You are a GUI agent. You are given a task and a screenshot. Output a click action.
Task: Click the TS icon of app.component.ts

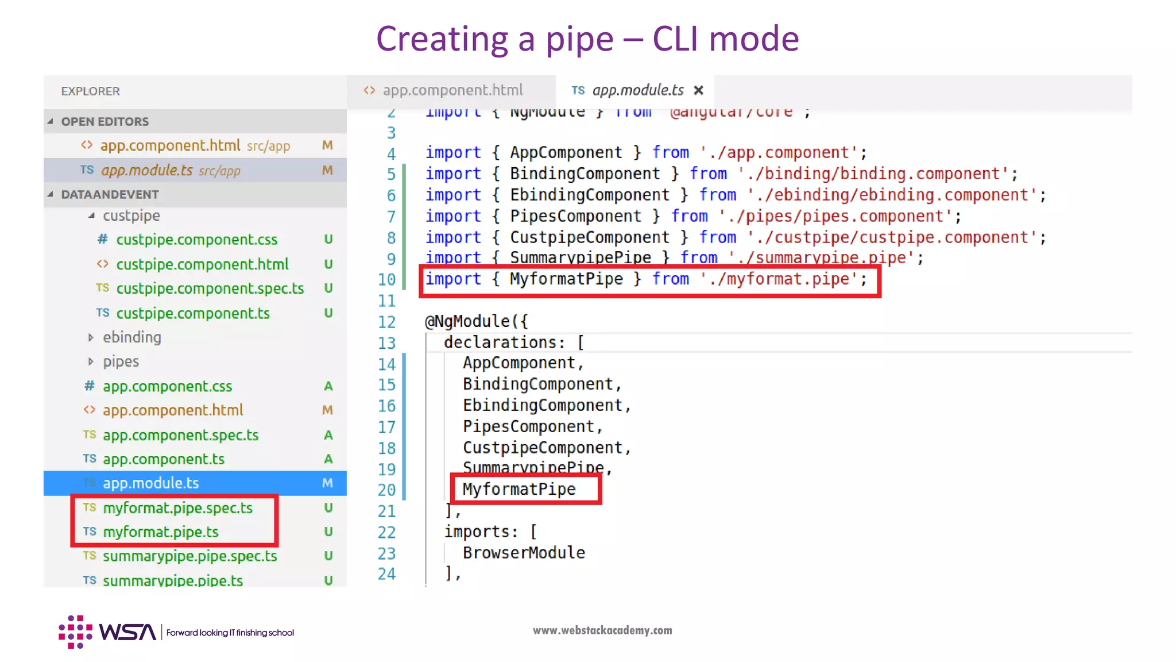[89, 458]
